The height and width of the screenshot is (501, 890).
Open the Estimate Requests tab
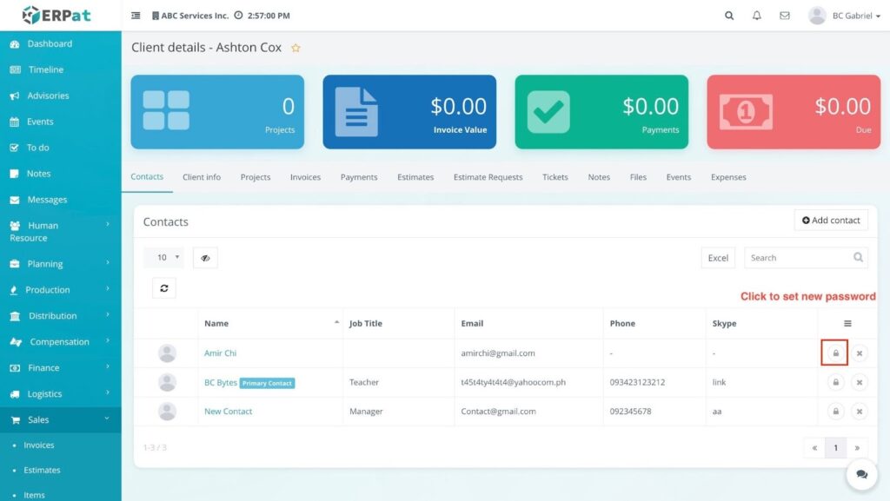[x=488, y=177]
